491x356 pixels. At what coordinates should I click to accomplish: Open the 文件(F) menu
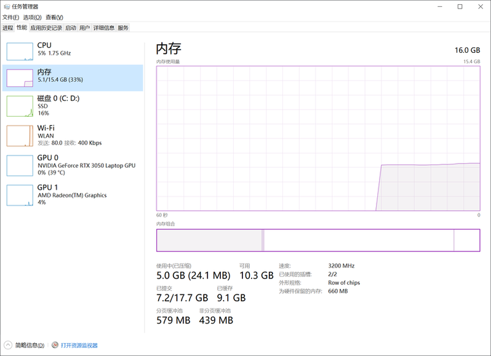pyautogui.click(x=10, y=17)
